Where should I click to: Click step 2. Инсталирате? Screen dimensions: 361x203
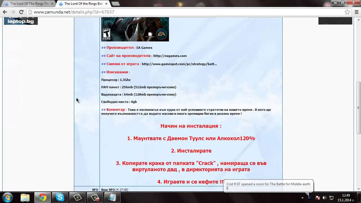tap(191, 151)
